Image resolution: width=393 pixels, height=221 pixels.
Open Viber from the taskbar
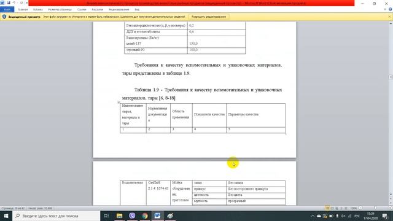tap(132, 215)
